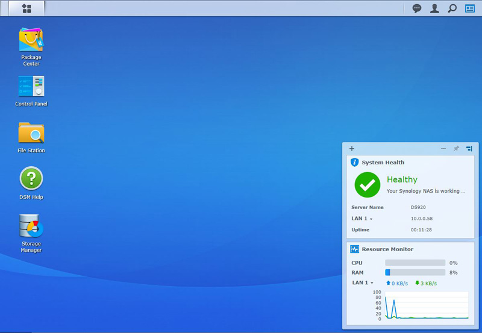Open Package Center desktop icon

(31, 47)
